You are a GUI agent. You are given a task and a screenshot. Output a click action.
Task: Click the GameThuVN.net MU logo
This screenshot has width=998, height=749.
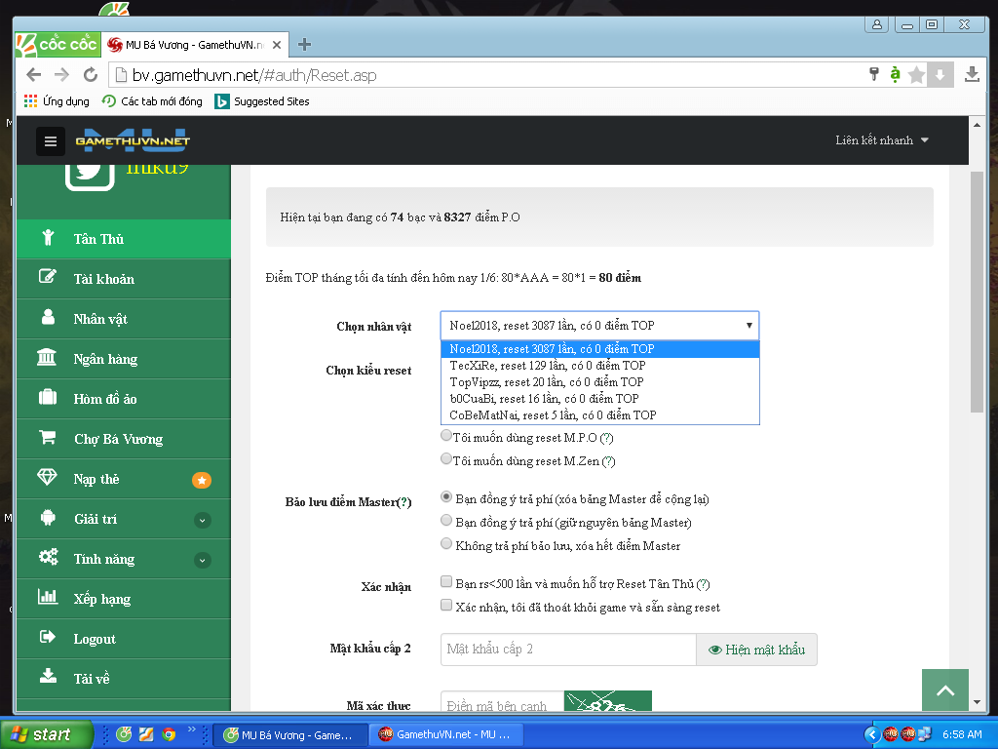(x=133, y=140)
